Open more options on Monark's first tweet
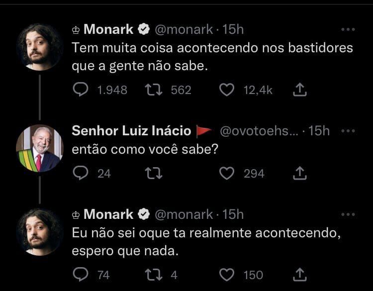 point(348,29)
